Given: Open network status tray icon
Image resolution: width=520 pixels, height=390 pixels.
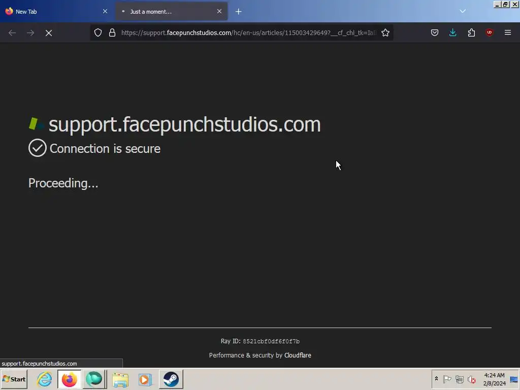Looking at the screenshot, I should point(459,379).
